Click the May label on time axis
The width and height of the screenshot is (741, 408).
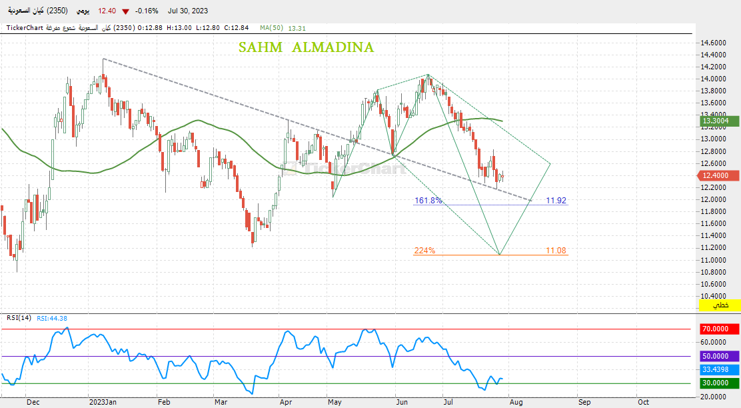click(335, 402)
